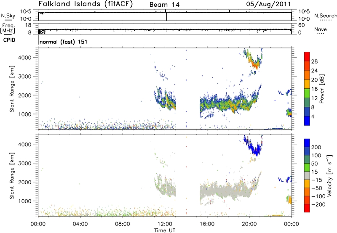Click the "-15" label on the Velocity color bar
This screenshot has width=337, height=233.
[317, 180]
